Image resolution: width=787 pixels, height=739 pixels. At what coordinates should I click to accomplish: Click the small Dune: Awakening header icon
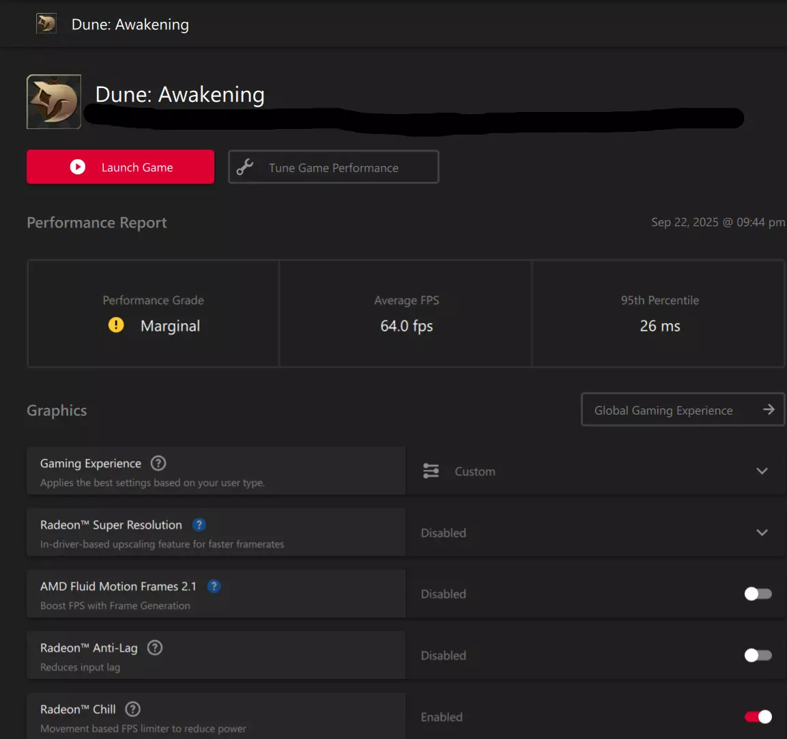tap(46, 24)
